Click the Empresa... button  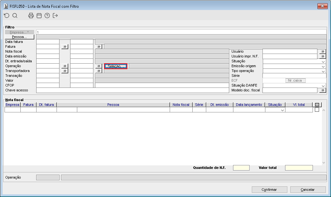pos(19,32)
